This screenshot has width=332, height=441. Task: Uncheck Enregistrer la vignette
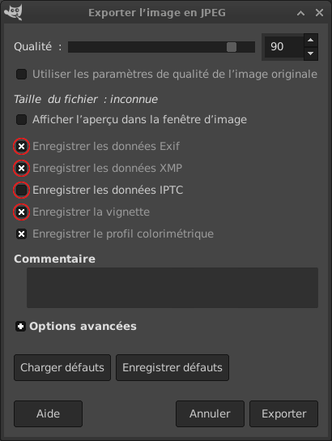pyautogui.click(x=21, y=212)
